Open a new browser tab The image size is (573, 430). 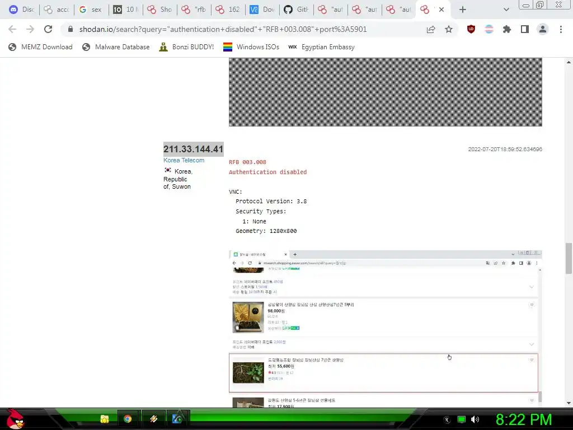point(463,10)
